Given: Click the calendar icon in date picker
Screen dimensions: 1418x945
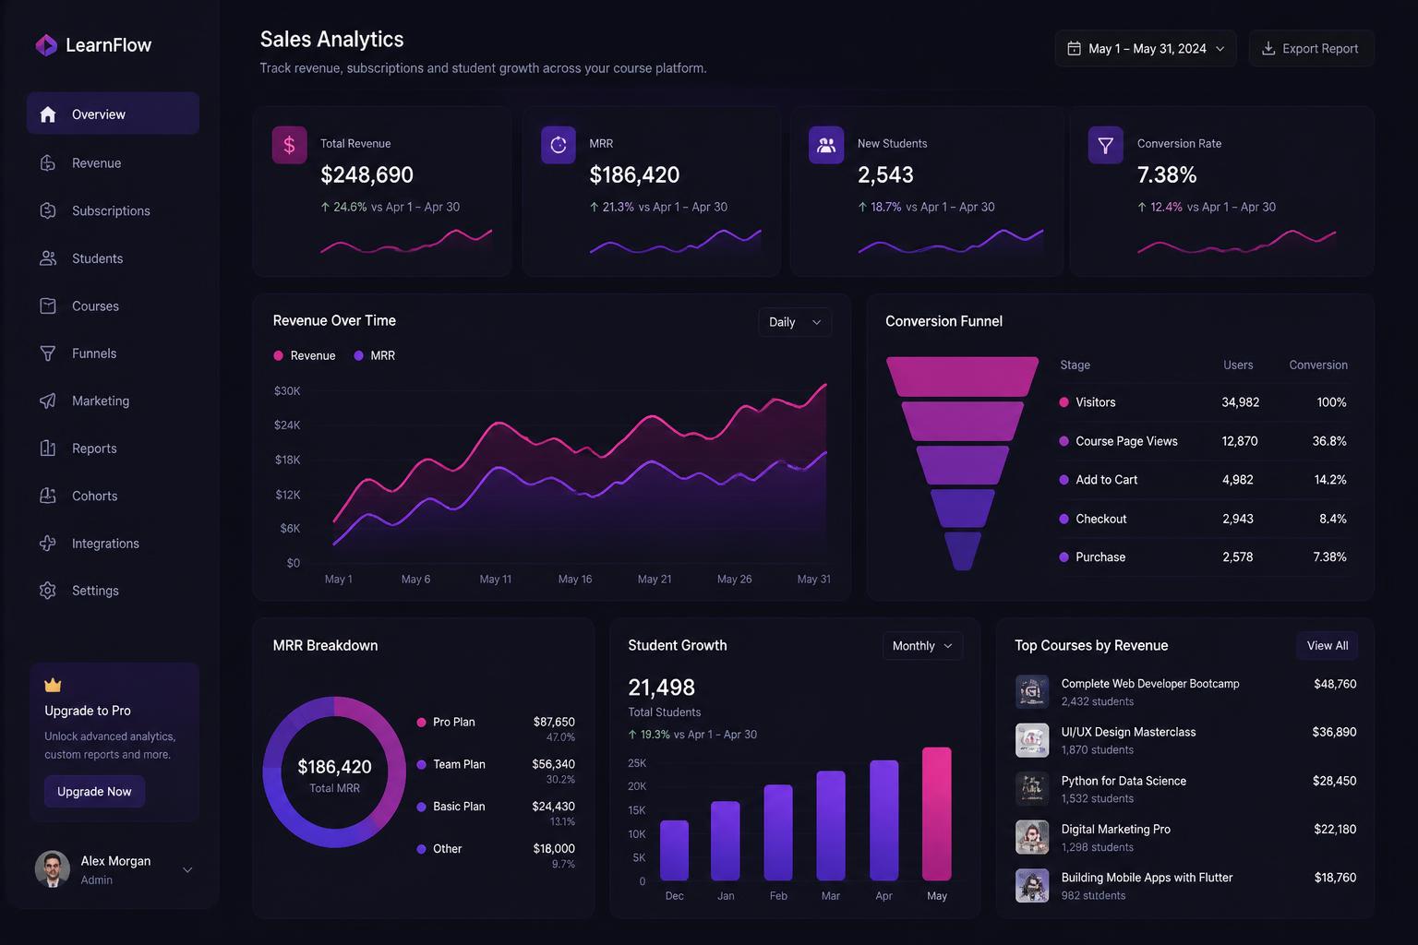Looking at the screenshot, I should pyautogui.click(x=1074, y=49).
